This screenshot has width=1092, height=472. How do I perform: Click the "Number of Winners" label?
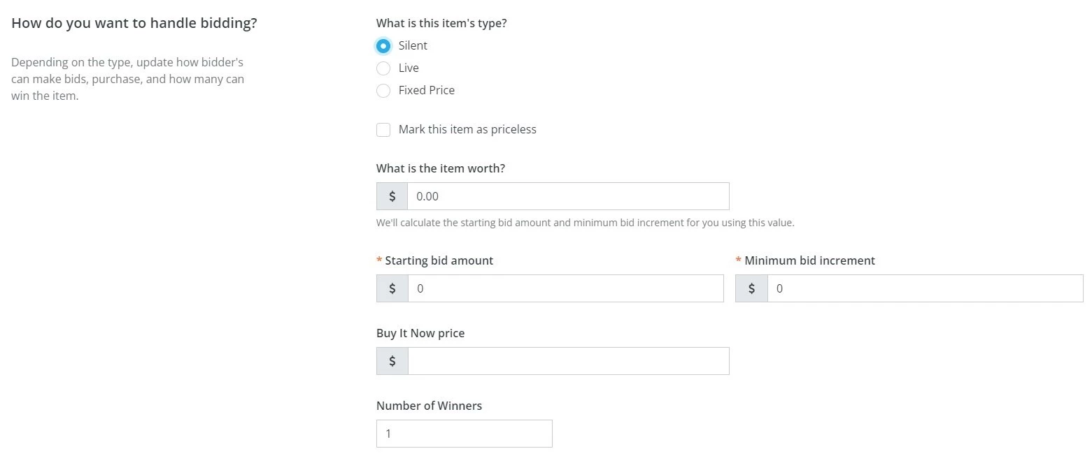tap(429, 406)
